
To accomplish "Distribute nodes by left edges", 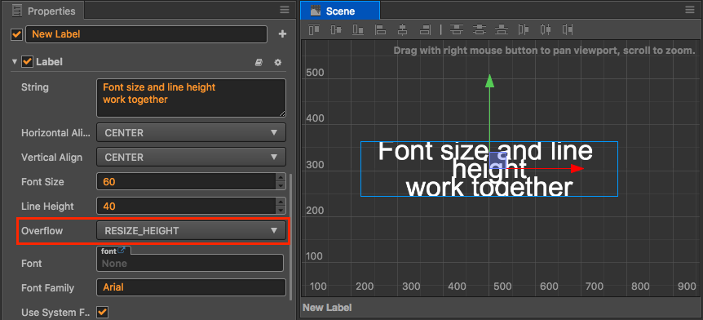I will (x=524, y=29).
